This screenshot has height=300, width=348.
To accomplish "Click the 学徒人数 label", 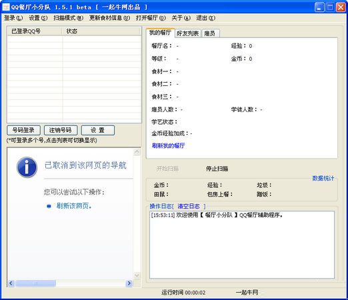I will click(x=244, y=109).
